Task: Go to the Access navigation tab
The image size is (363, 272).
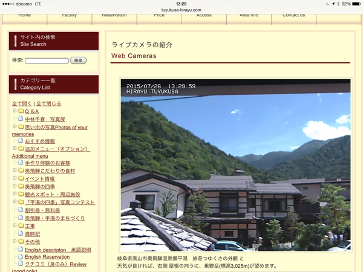Action: pyautogui.click(x=204, y=16)
